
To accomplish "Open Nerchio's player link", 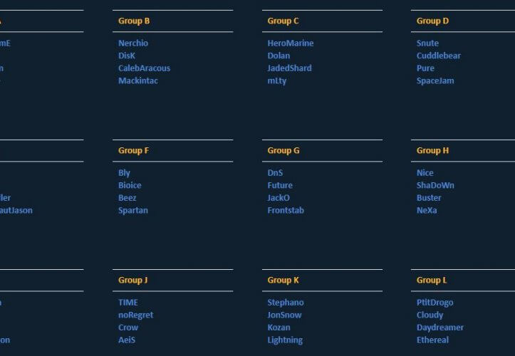I will pos(133,43).
